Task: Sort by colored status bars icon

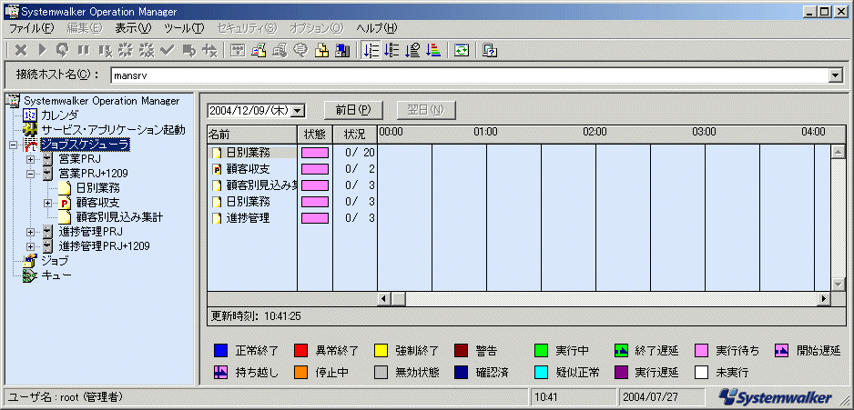Action: pyautogui.click(x=433, y=51)
